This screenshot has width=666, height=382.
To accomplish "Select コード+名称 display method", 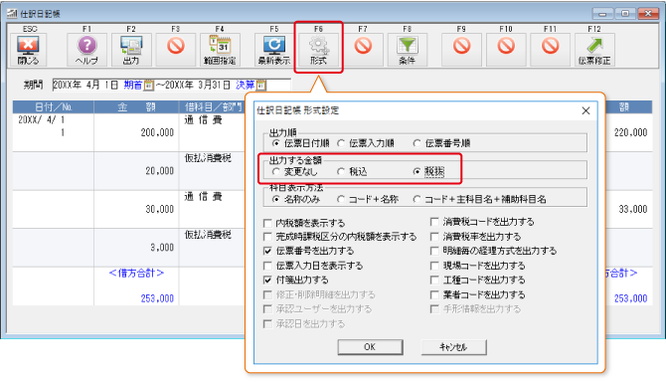I will point(341,199).
